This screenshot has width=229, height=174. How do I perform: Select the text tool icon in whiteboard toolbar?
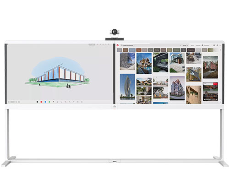pos(54,102)
